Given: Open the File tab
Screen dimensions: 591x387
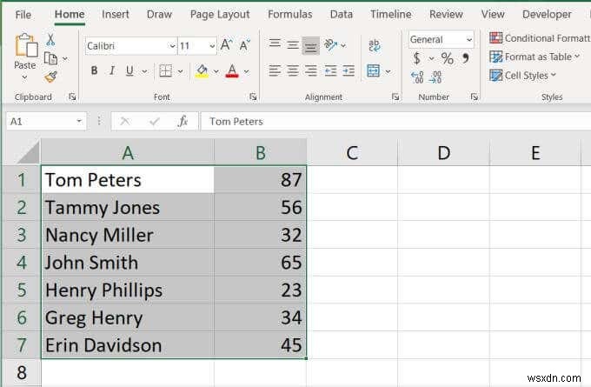Looking at the screenshot, I should (x=23, y=15).
